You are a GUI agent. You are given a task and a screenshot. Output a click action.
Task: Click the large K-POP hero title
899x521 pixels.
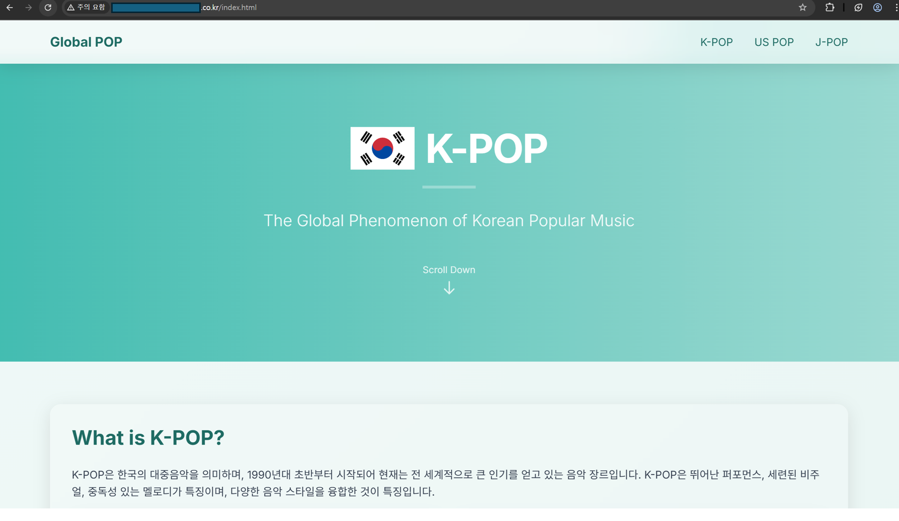486,148
